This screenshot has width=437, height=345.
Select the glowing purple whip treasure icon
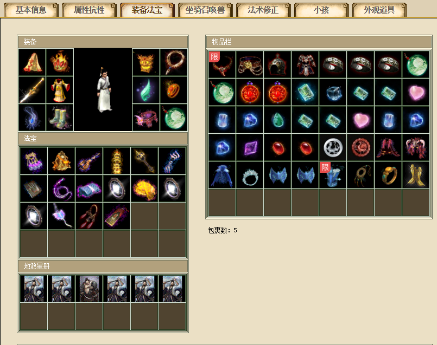coord(61,188)
